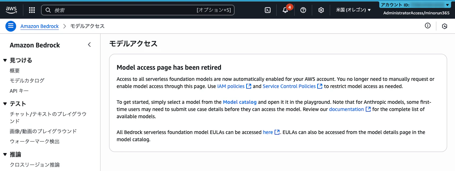
Task: Open モデルカタログ in the sidebar
Action: coord(27,81)
